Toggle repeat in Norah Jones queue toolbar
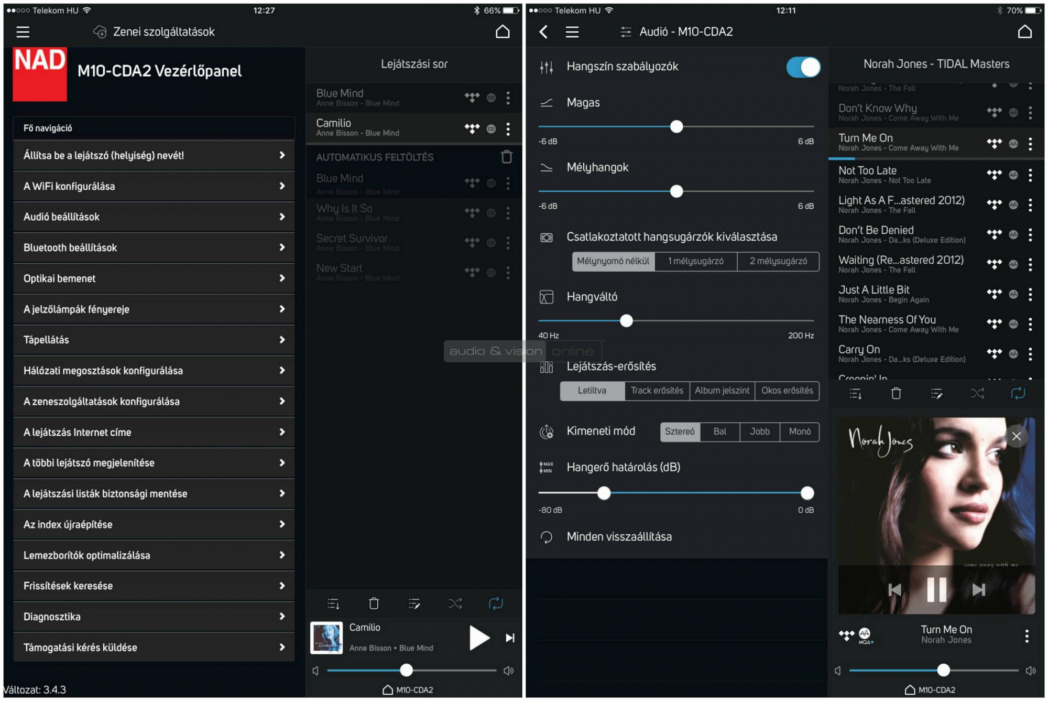1048x701 pixels. (1018, 393)
